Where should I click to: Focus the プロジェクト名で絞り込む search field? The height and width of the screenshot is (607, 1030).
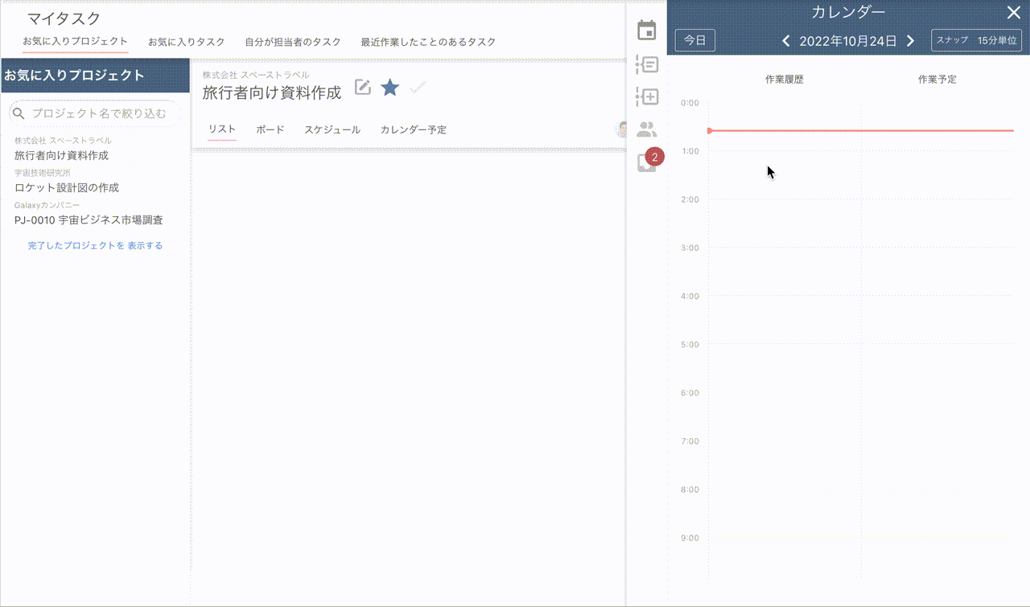click(x=99, y=113)
